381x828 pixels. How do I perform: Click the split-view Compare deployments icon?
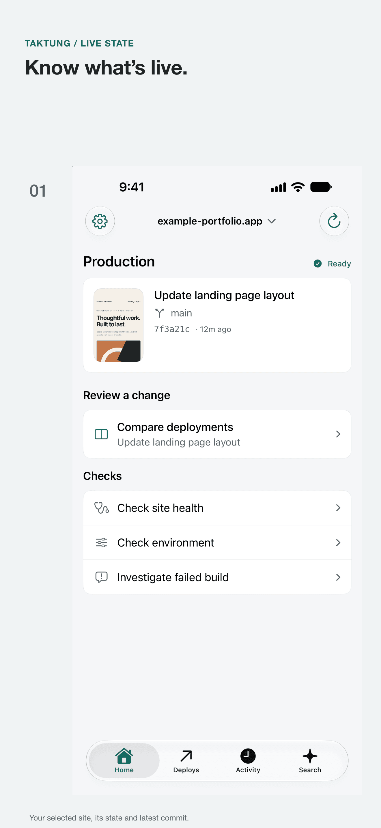tap(101, 434)
